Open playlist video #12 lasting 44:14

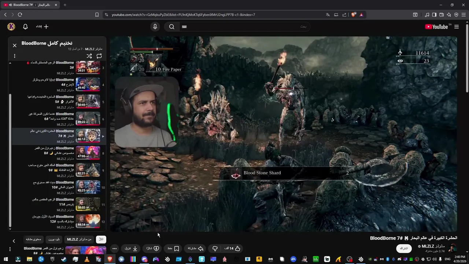coord(88,221)
